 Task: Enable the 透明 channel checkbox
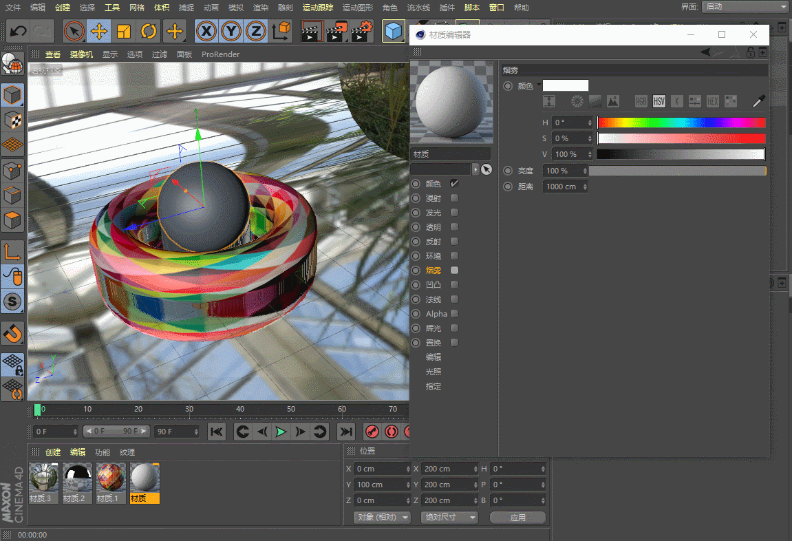tap(454, 227)
